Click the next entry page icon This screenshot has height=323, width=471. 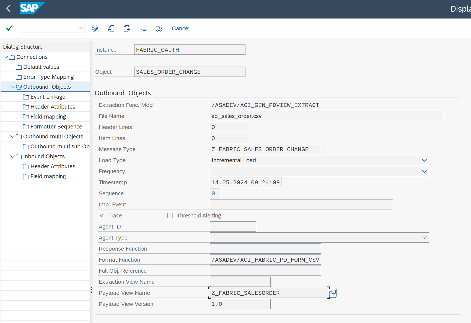[x=127, y=28]
